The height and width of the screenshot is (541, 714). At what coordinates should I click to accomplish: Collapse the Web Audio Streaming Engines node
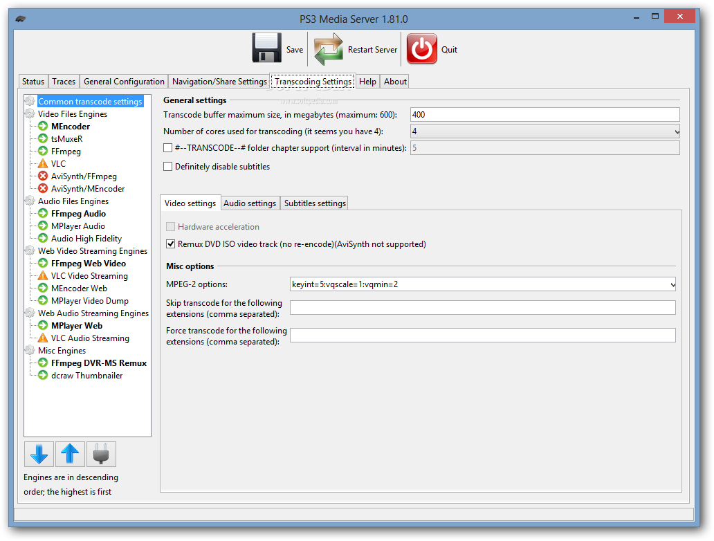[30, 313]
